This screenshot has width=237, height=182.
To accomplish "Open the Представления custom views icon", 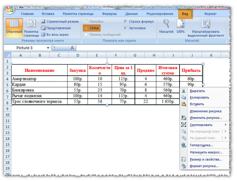I will tap(43, 28).
